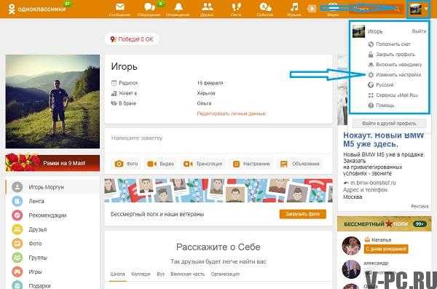Screen dimensions: 437x289
Task: Select Помощь in profile menu
Action: [385, 106]
